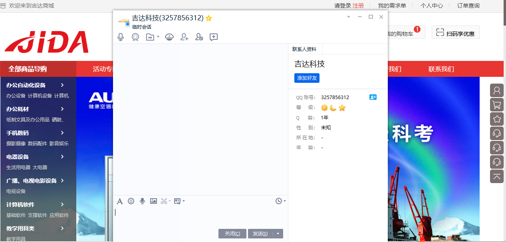Start a voice call with 吉达科技
Screen dimensions: 506x242
coord(121,37)
